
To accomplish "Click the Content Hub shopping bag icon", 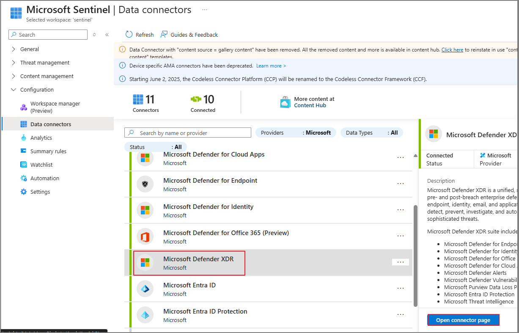I will coord(286,102).
